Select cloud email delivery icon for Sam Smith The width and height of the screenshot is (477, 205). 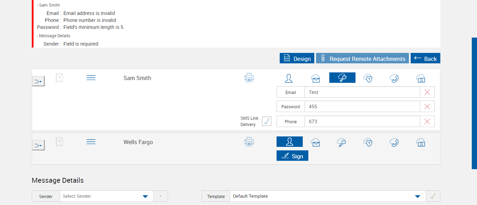315,78
